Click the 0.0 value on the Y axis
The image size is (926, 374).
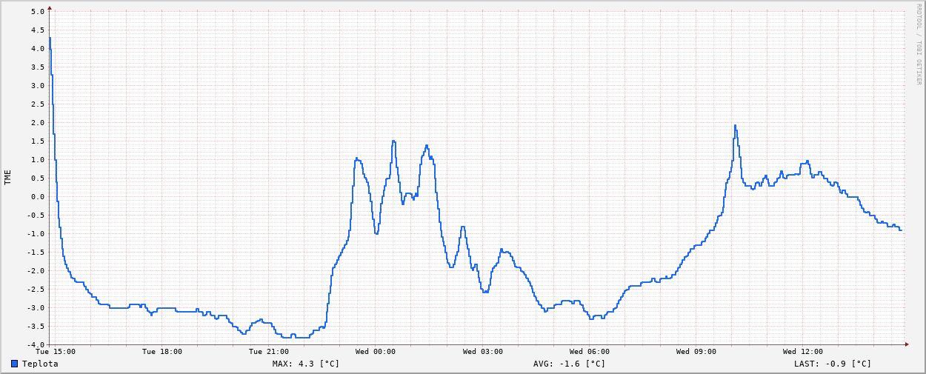pyautogui.click(x=38, y=197)
